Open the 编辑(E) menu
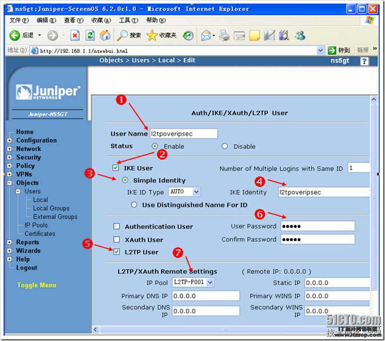This screenshot has height=341, width=385. point(47,20)
